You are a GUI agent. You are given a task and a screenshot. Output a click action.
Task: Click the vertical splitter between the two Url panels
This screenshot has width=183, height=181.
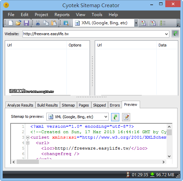[x=92, y=71]
